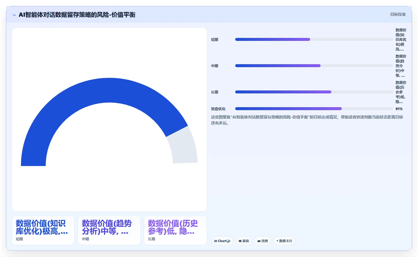418x257 pixels.
Task: Select the 短期 data card
Action: [43, 230]
